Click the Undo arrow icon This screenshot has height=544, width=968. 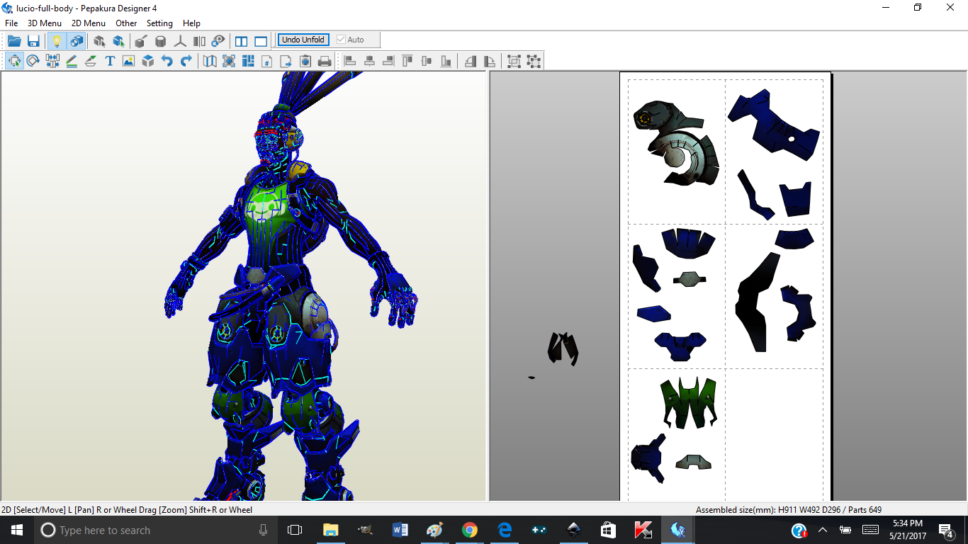tap(167, 61)
